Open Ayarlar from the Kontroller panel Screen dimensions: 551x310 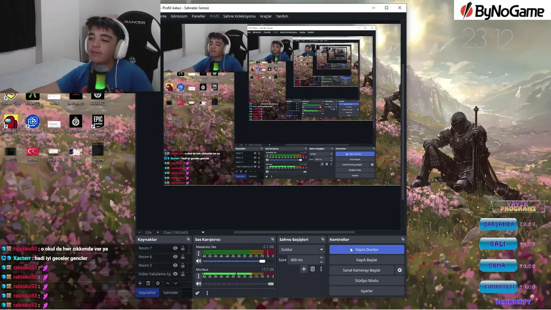click(367, 291)
